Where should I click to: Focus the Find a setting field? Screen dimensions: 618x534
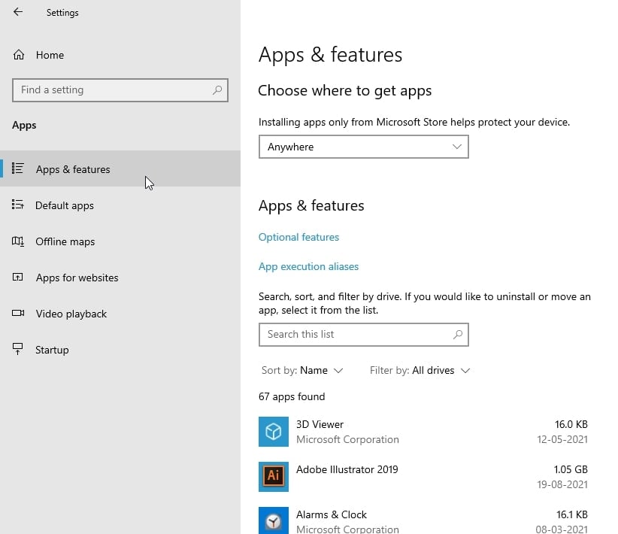(120, 90)
